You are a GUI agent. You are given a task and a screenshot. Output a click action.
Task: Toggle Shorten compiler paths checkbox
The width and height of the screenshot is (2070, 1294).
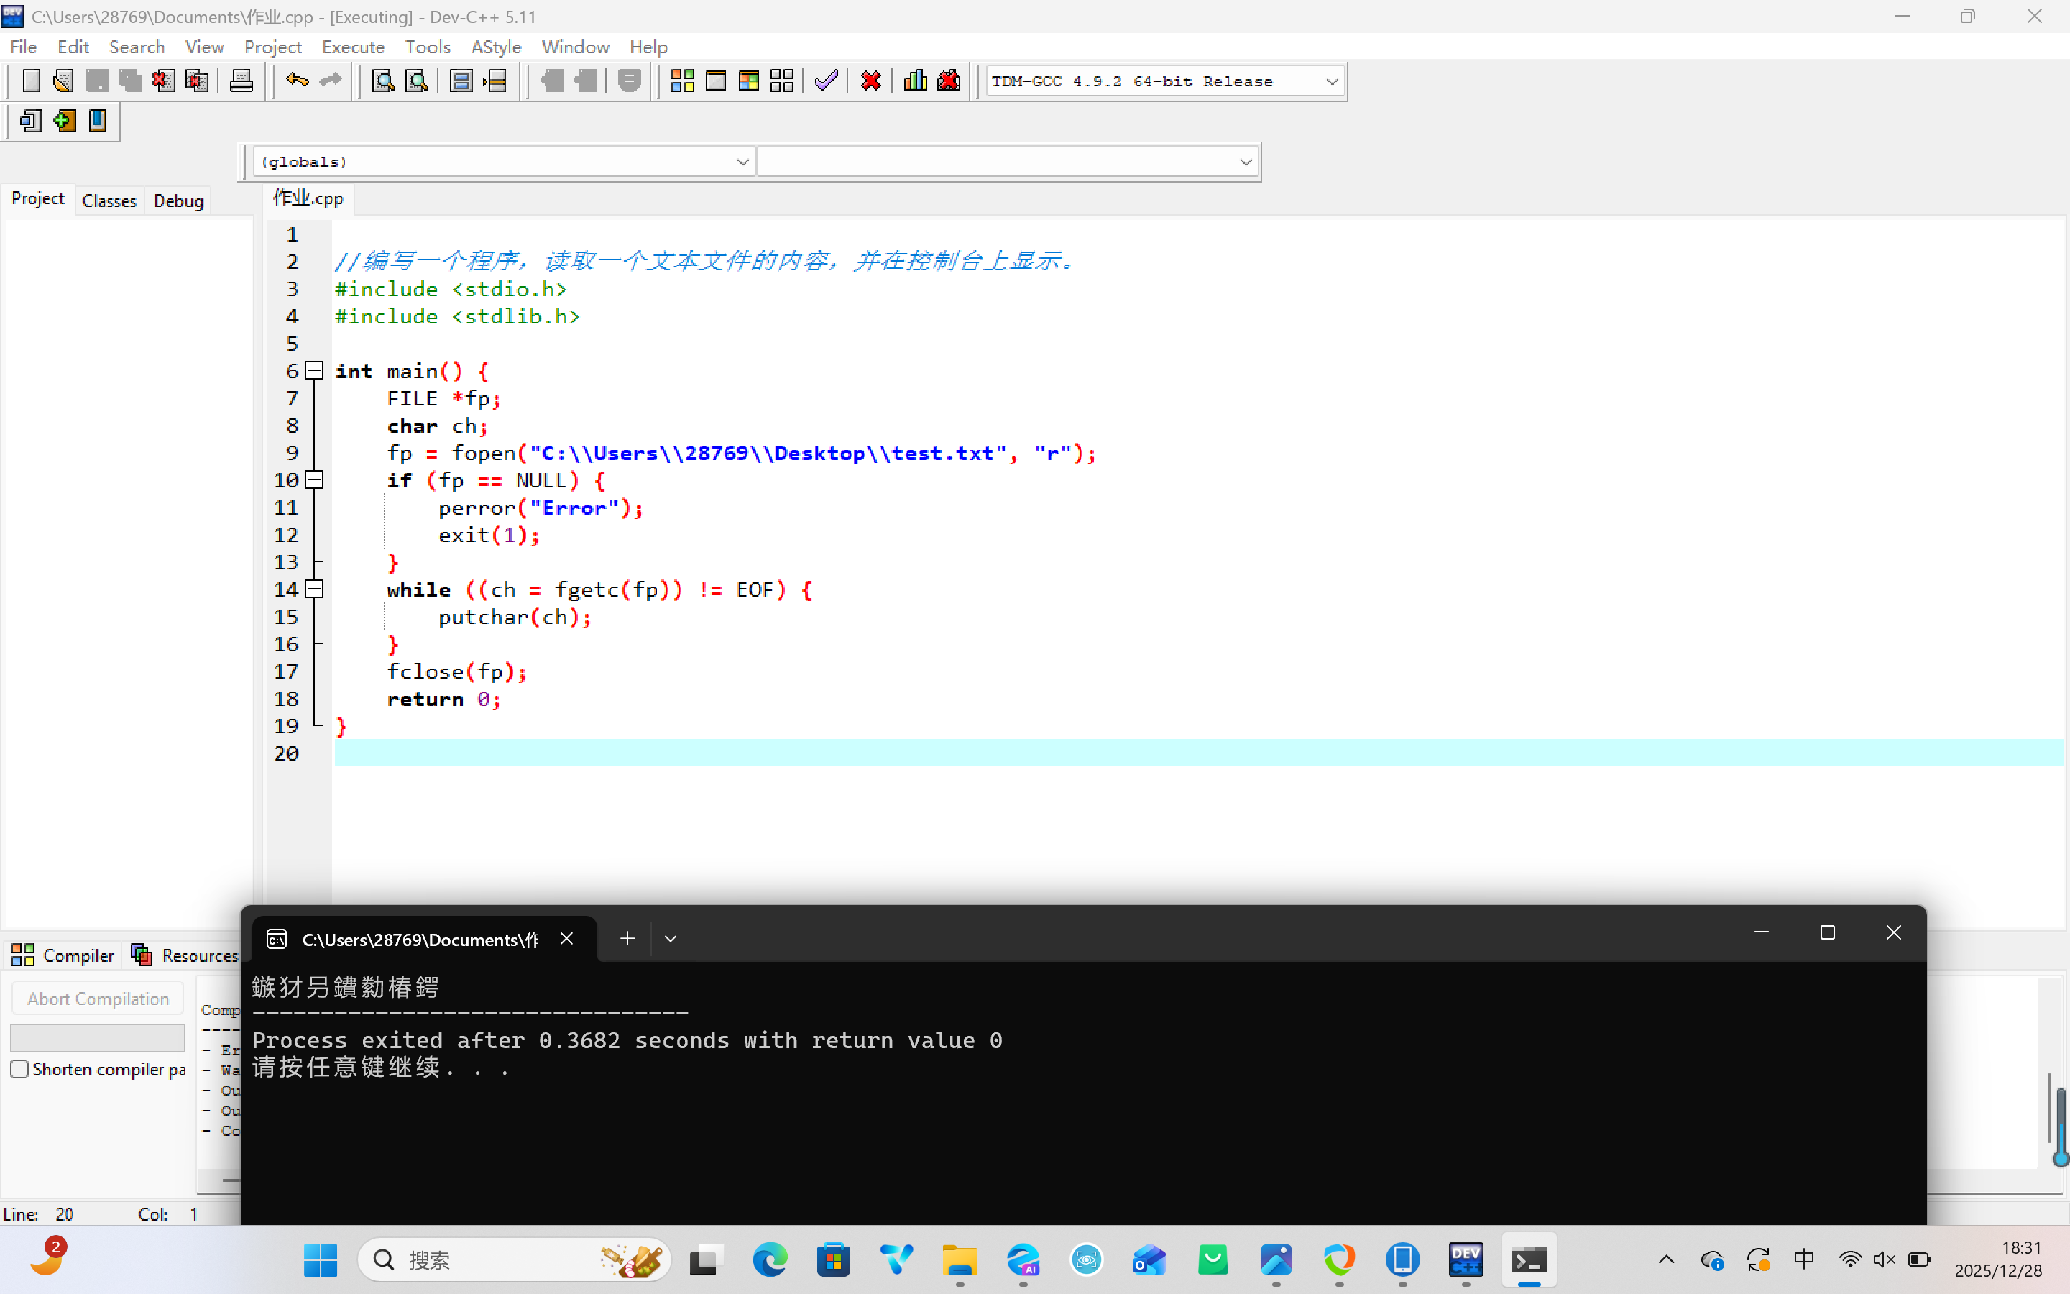coord(19,1069)
